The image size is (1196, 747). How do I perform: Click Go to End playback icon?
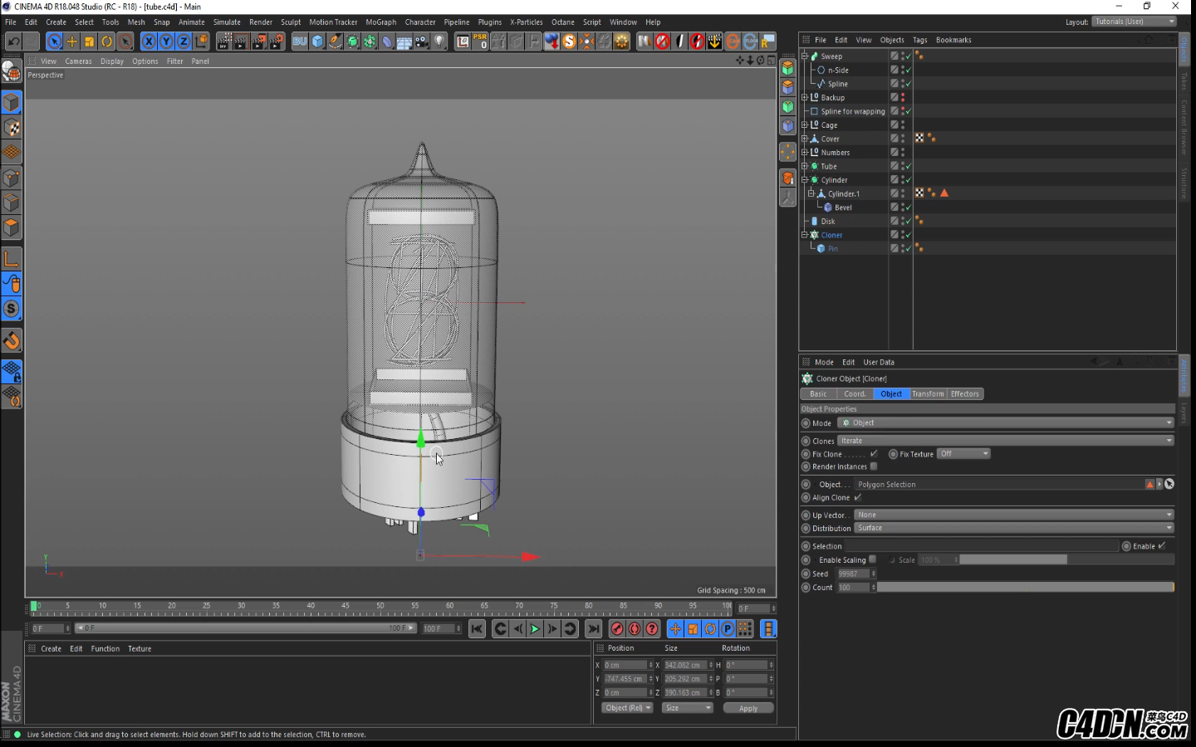tap(593, 629)
